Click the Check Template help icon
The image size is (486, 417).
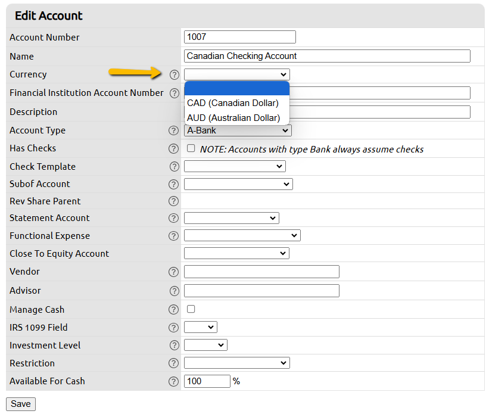point(173,167)
